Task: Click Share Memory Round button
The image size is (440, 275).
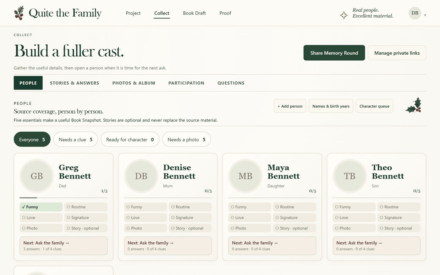Action: [x=334, y=53]
